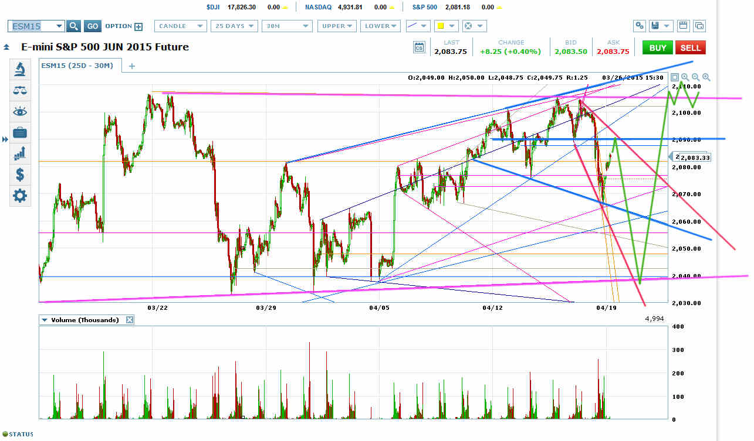Open the save dropdown arrow
Viewport: 754px width, 441px height.
coord(667,26)
